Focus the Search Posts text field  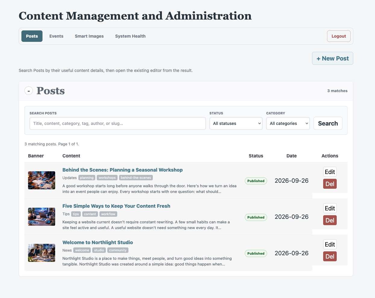point(118,123)
